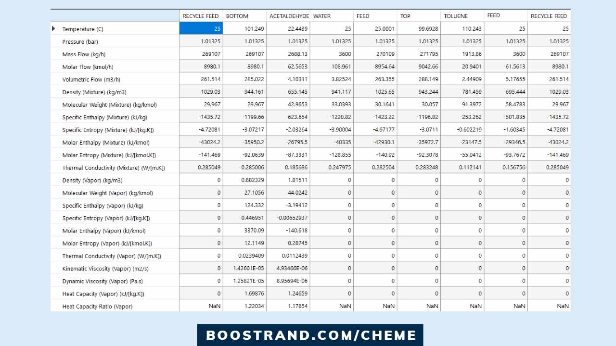
Task: Click the Heat Capacity Ratio (Vapor) row label
Action: click(98, 306)
